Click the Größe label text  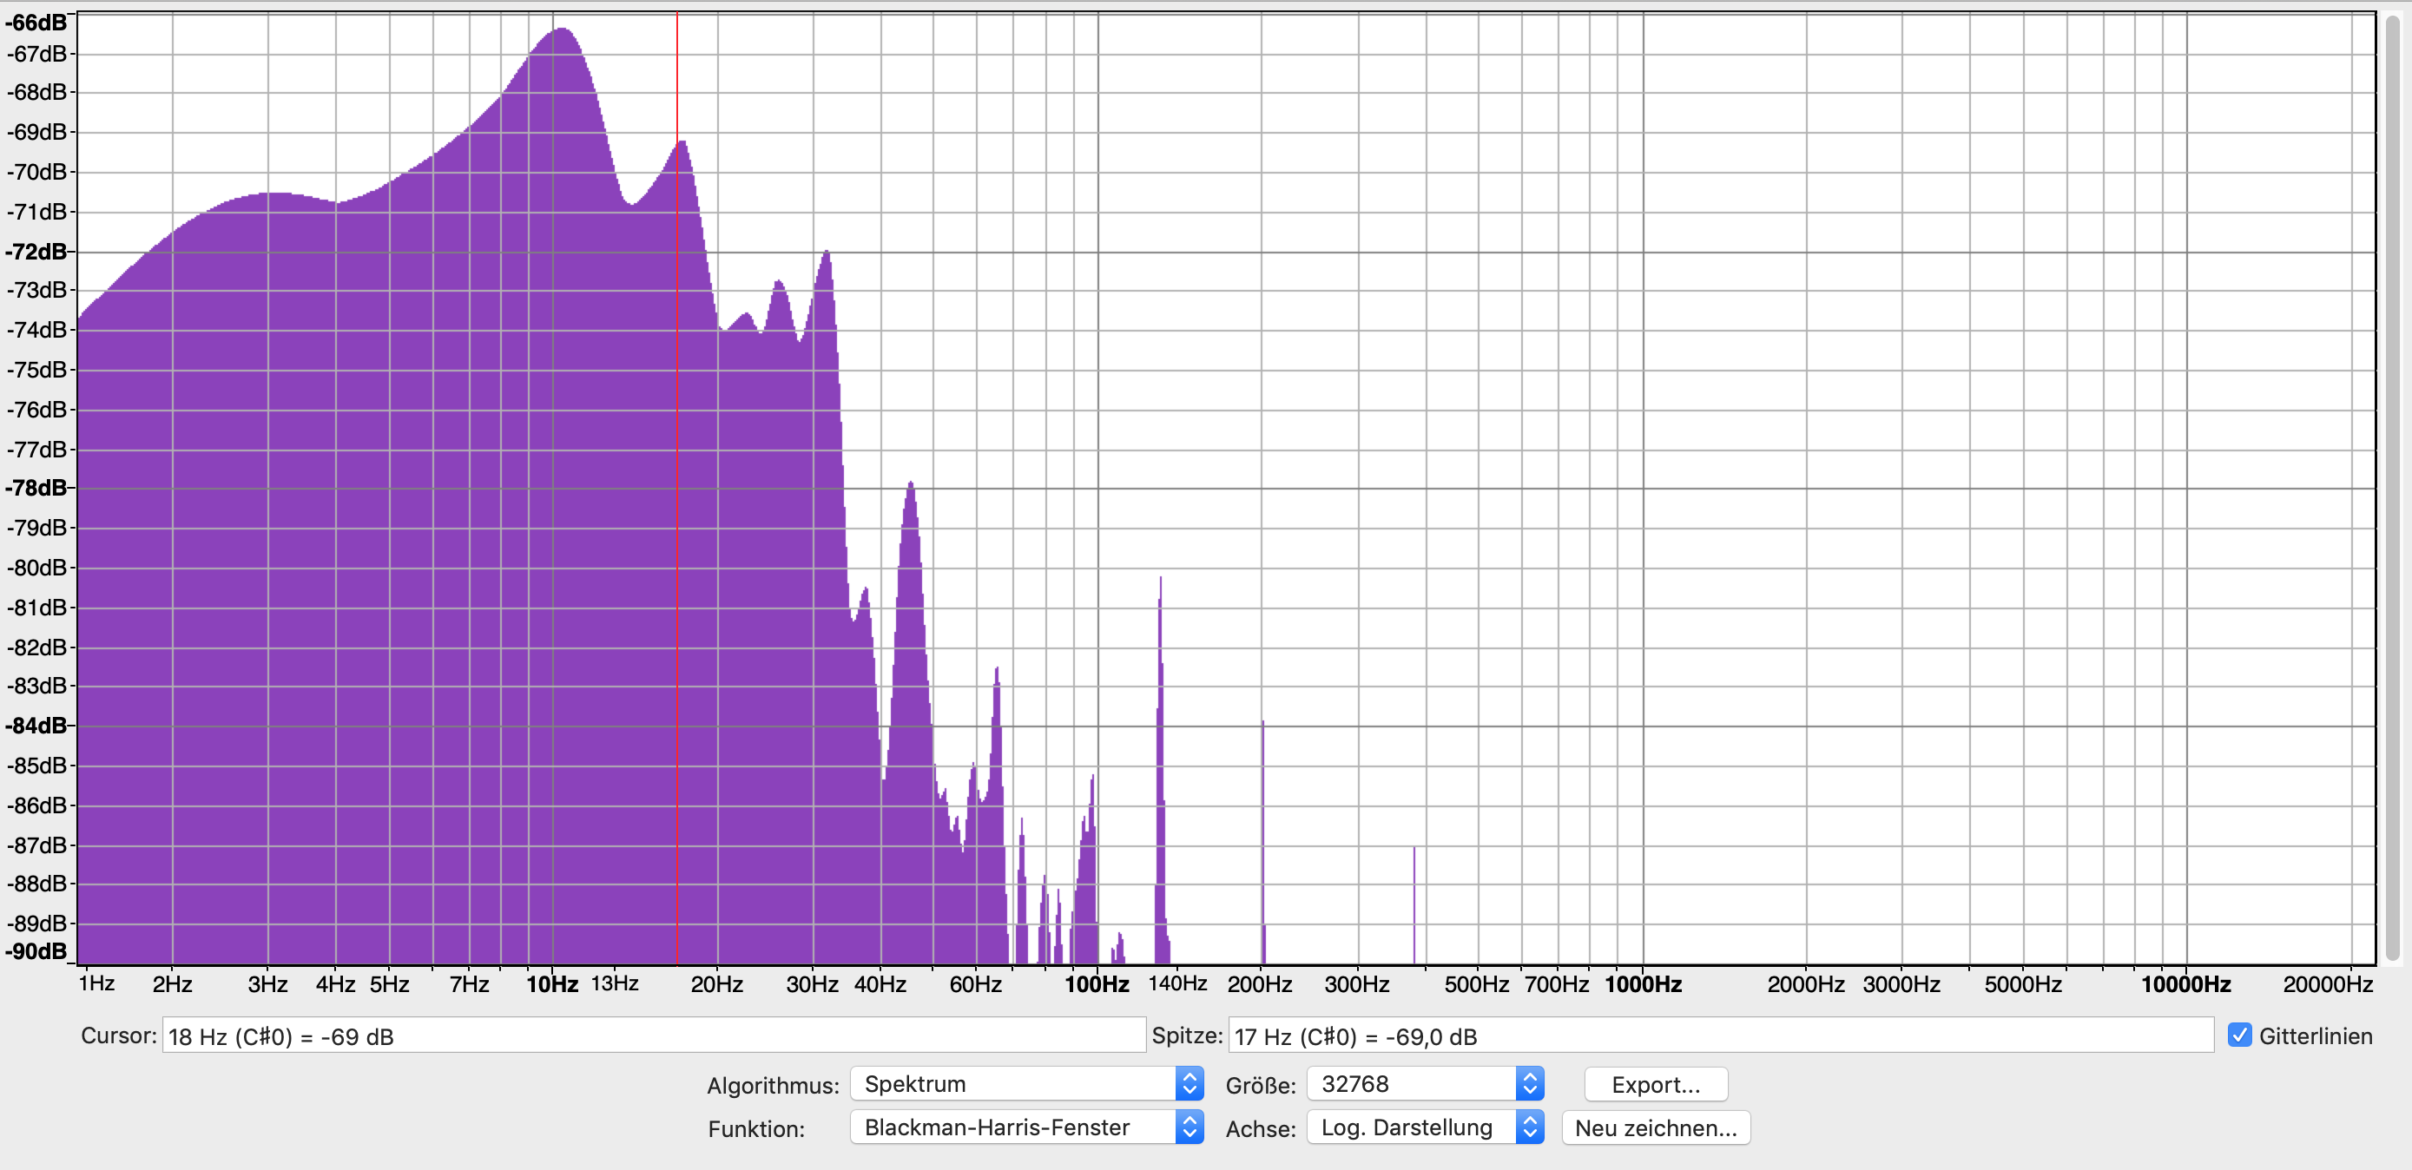tap(1261, 1086)
